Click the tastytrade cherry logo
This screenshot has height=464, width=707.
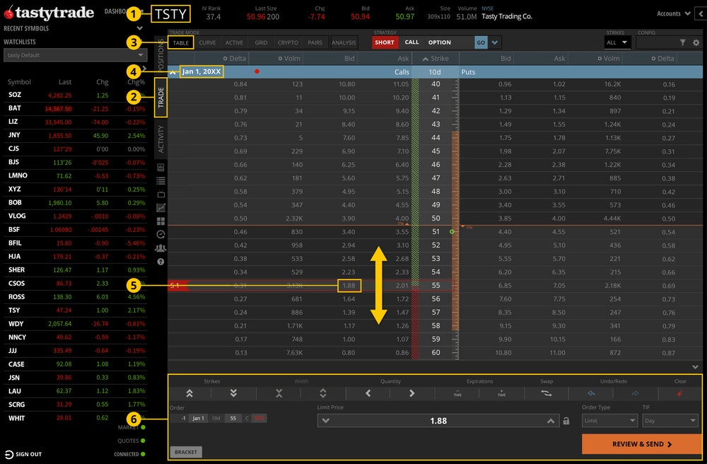8,13
